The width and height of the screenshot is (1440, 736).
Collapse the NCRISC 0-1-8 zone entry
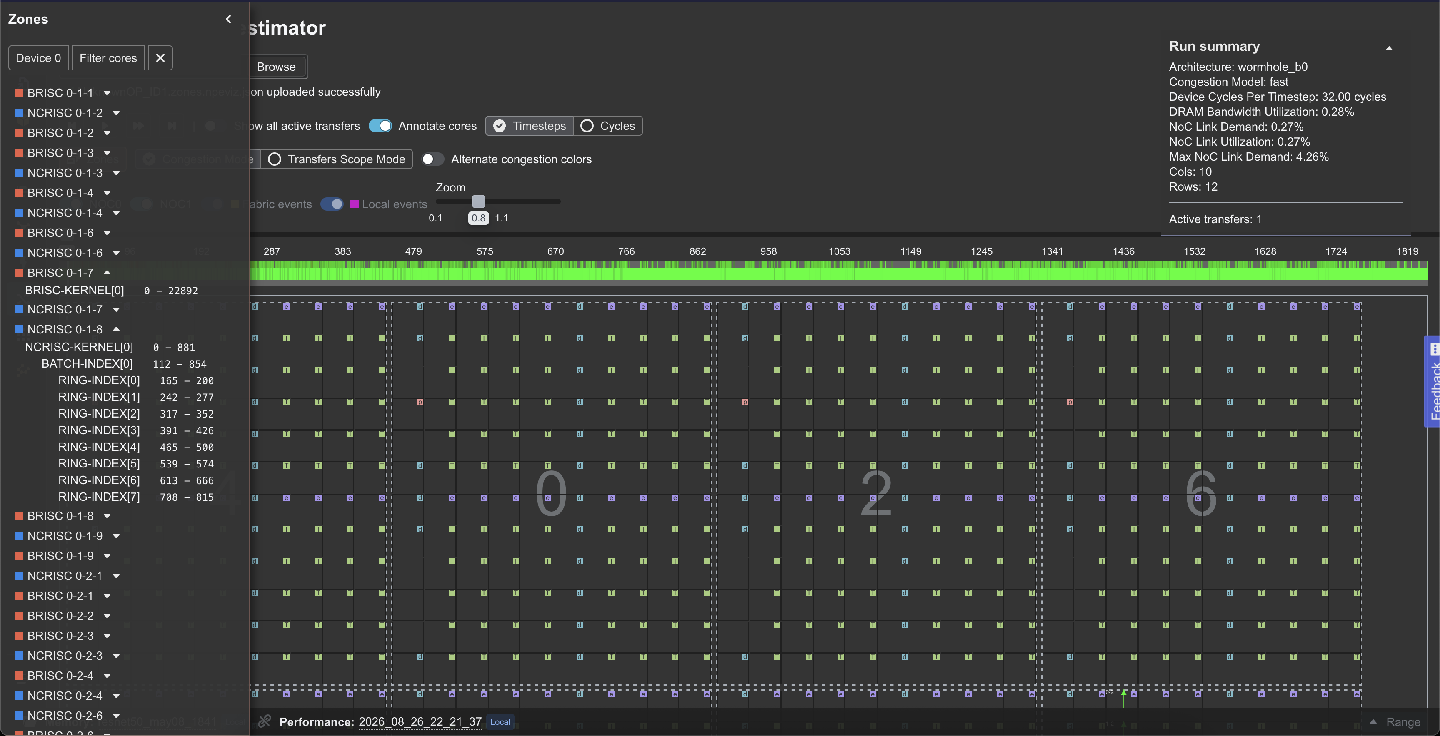coord(116,329)
